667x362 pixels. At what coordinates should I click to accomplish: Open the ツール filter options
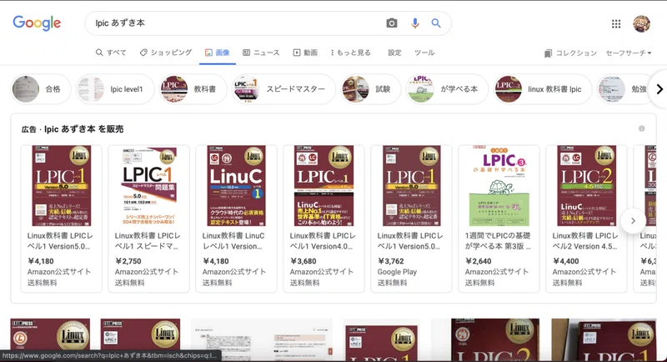pos(424,53)
